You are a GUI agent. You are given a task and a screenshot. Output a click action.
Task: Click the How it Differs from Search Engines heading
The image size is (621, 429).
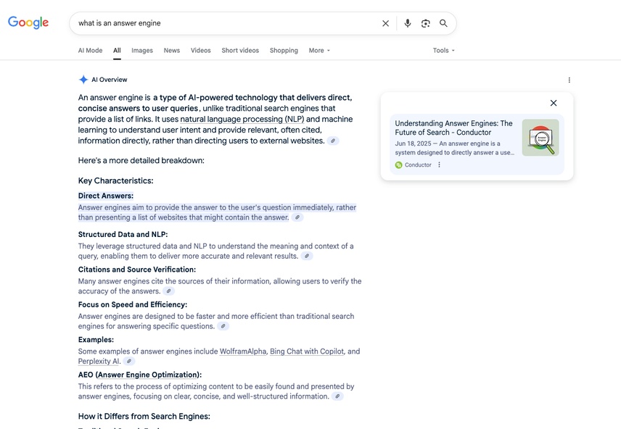pos(144,417)
